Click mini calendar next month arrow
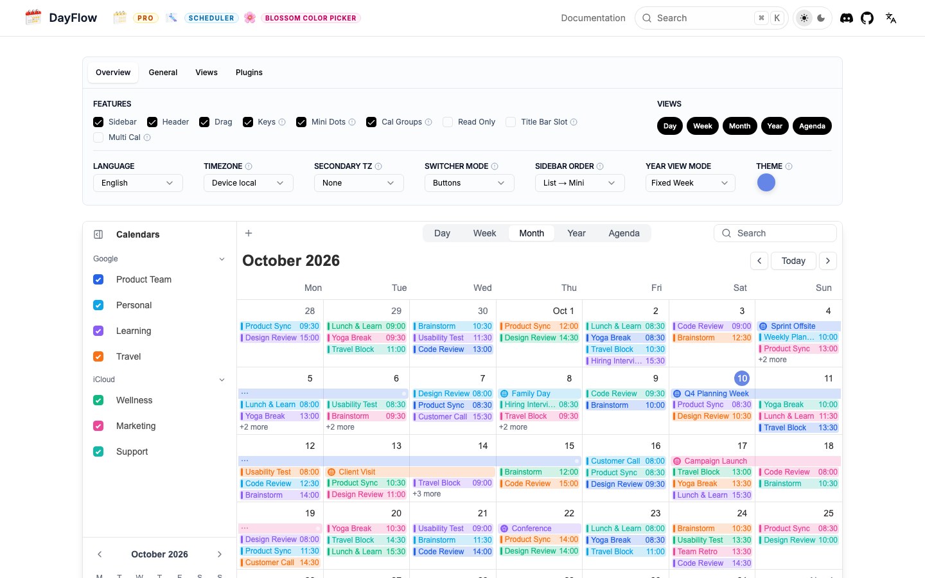Image resolution: width=925 pixels, height=578 pixels. pyautogui.click(x=220, y=554)
